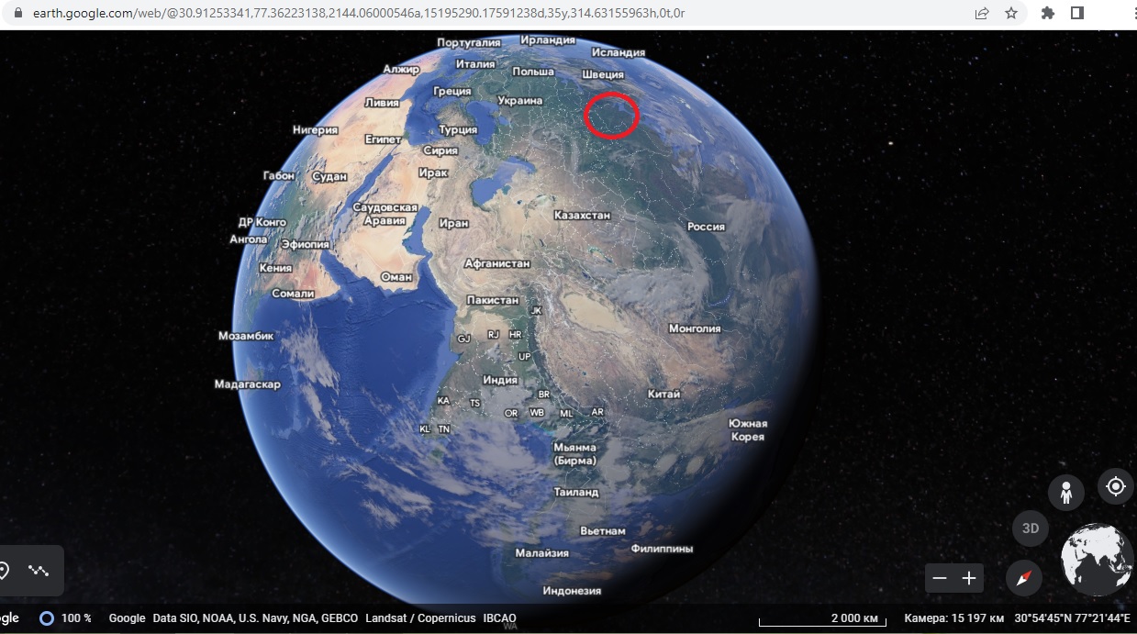Click the Индия label on globe

pos(500,380)
